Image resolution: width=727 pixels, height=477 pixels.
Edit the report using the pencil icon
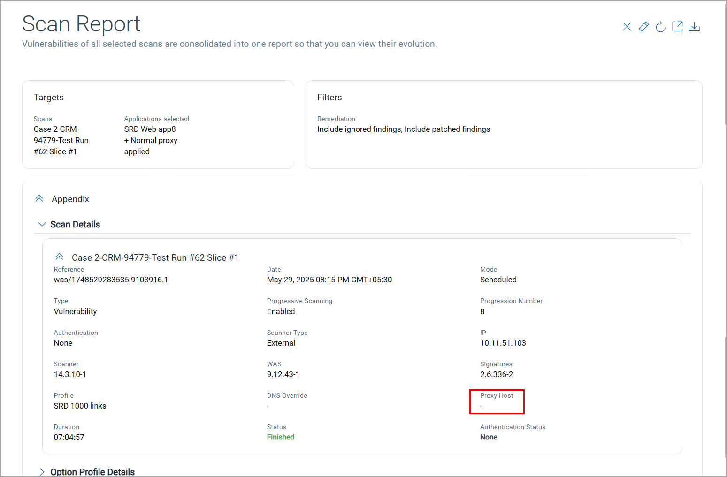click(x=643, y=27)
